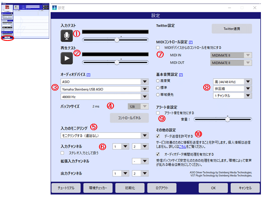Play the playback test sound

[x=67, y=58]
